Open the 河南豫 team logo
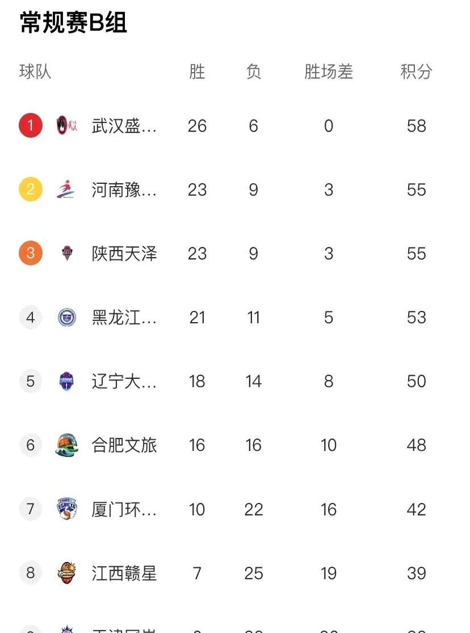Screen dimensions: 470x633 (x=66, y=189)
